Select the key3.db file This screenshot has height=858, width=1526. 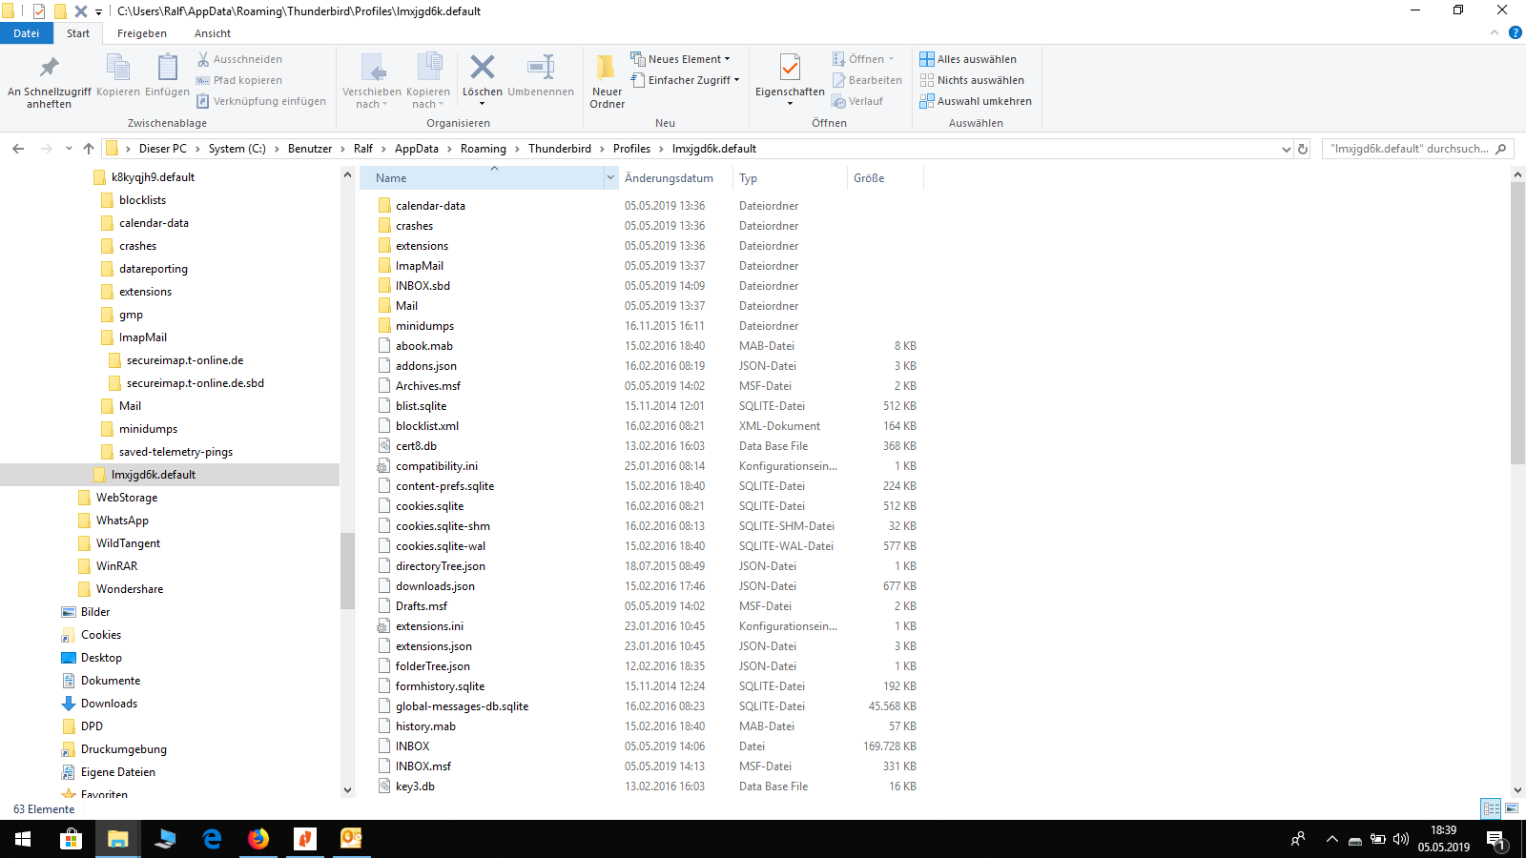pyautogui.click(x=415, y=786)
